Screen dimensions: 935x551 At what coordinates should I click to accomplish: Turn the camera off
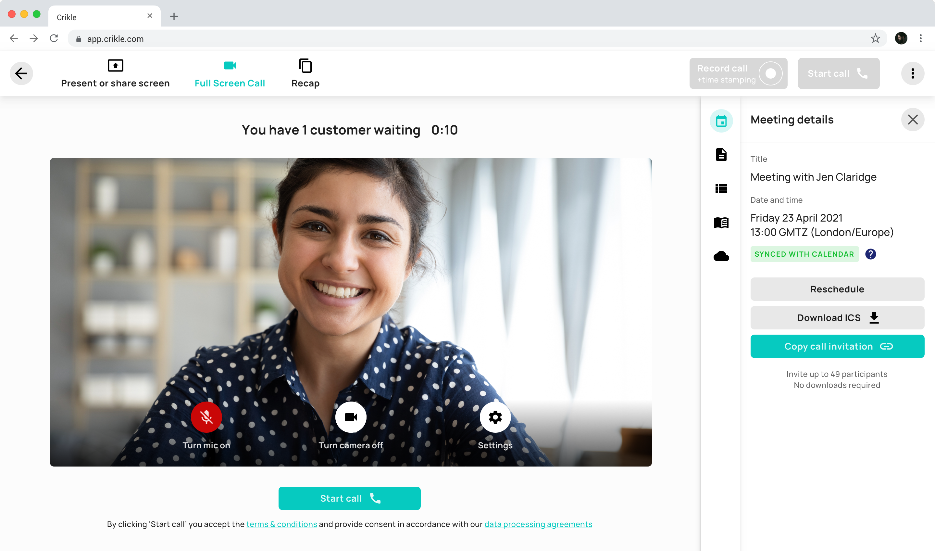tap(351, 417)
